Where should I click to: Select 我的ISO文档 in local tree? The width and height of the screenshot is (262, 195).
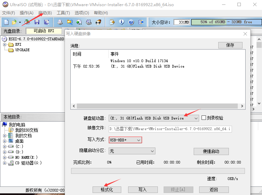pyautogui.click(x=26, y=130)
